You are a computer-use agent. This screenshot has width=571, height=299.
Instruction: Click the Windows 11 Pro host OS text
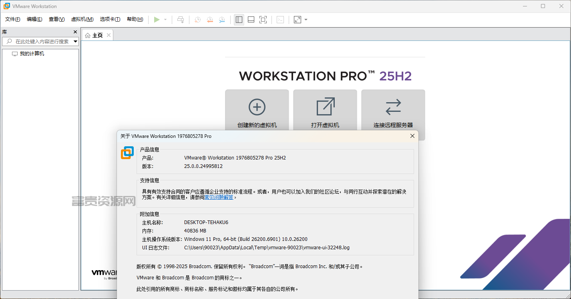pyautogui.click(x=246, y=239)
